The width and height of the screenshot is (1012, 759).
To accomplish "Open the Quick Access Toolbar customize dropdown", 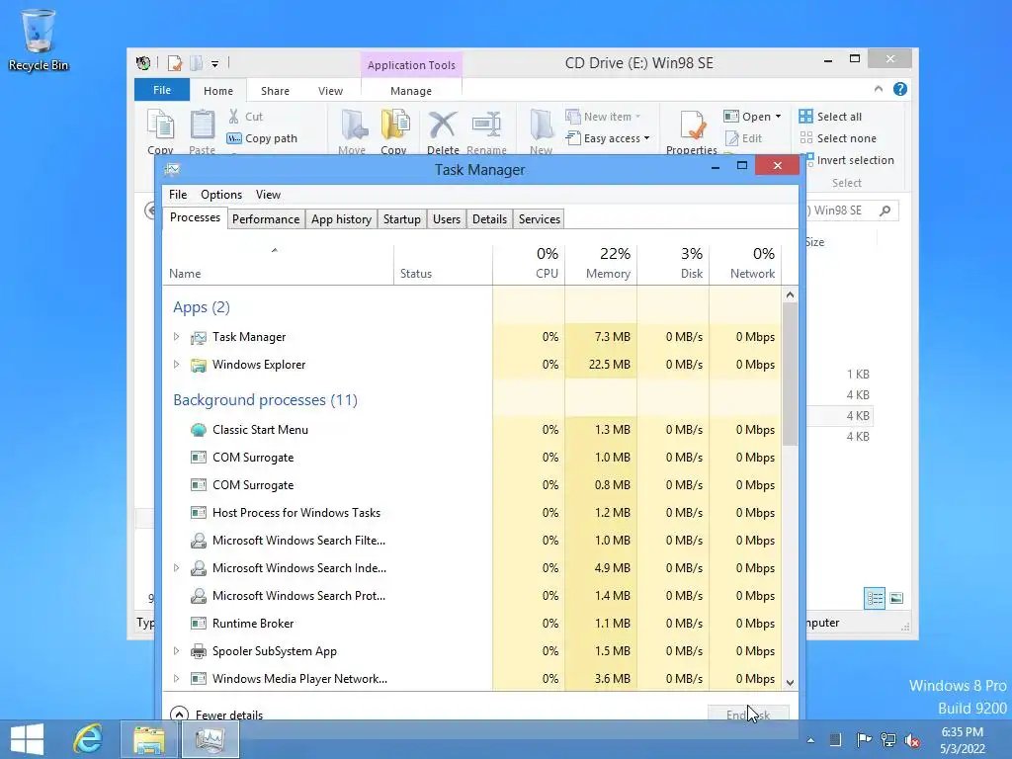I will point(214,64).
